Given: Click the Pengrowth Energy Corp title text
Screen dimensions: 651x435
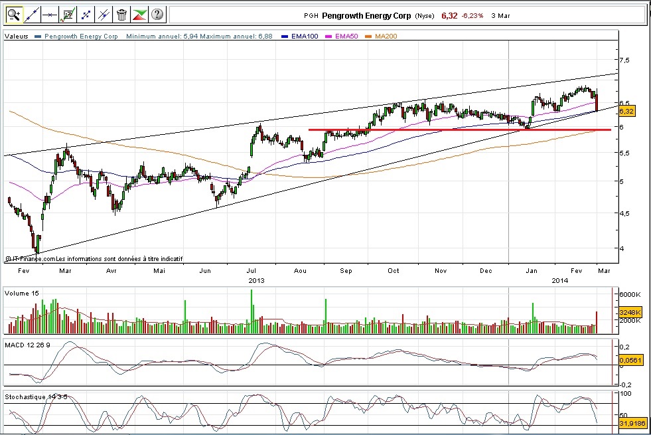Looking at the screenshot, I should pyautogui.click(x=366, y=16).
